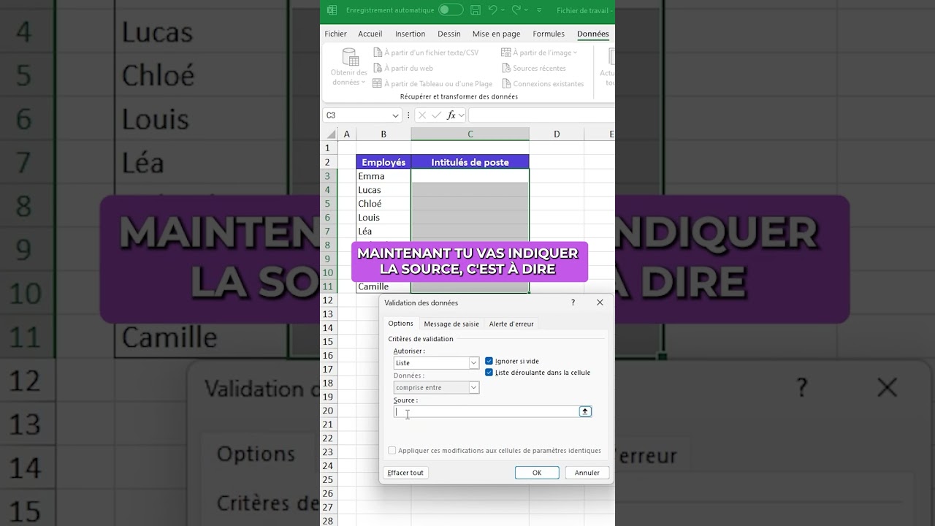Uncheck Ignorer si vide checkbox
Screen dimensions: 935x526
489,361
